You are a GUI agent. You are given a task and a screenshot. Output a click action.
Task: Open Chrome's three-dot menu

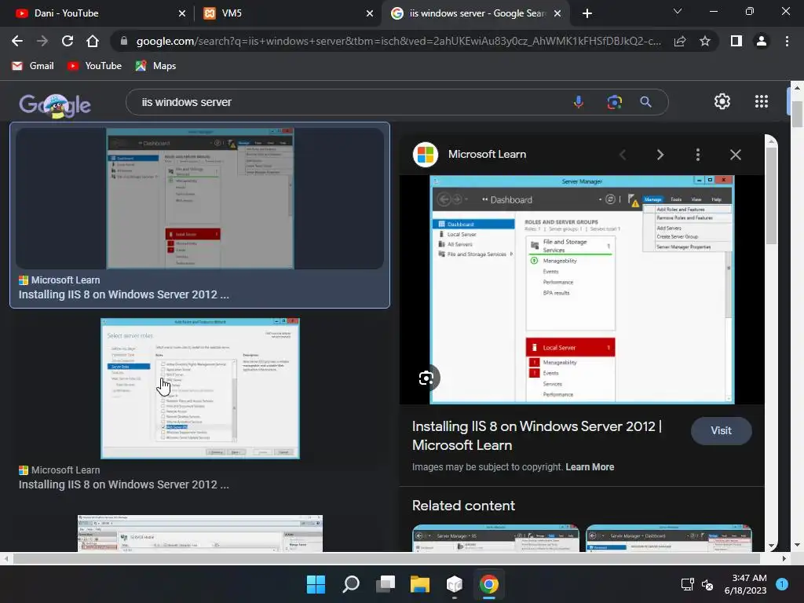pyautogui.click(x=787, y=41)
